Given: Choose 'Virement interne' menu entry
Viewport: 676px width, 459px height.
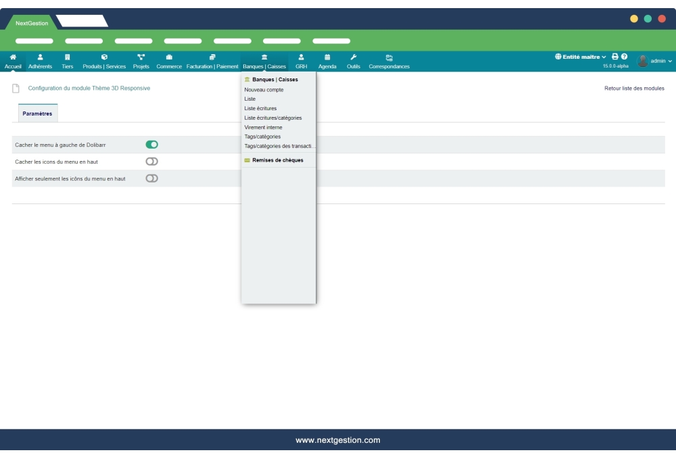Looking at the screenshot, I should tap(263, 127).
